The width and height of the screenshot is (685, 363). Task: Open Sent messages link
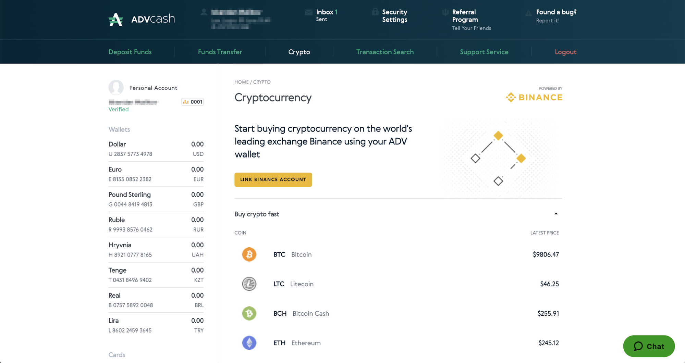[x=321, y=20]
